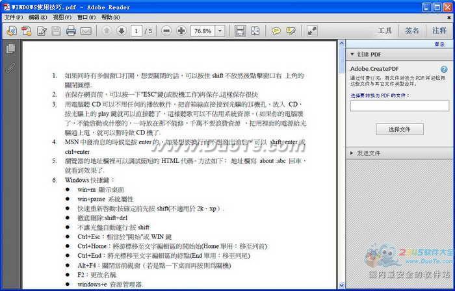Click the line 'win+pause 系統屬性'

point(105,199)
